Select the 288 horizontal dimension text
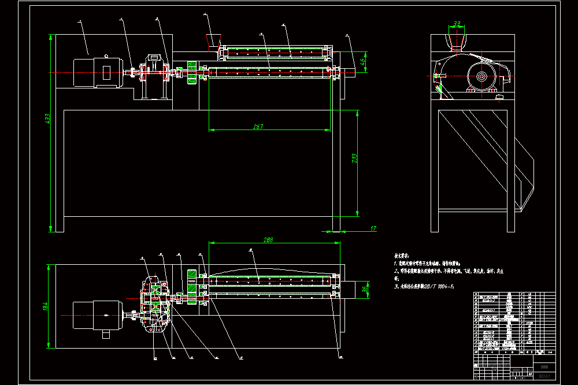 click(x=268, y=240)
